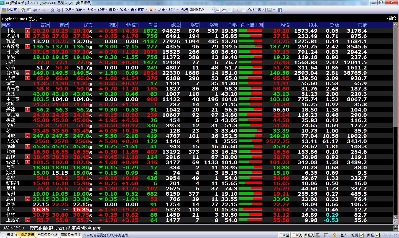
Task: Open the 回報列 report bar
Action: point(309,235)
